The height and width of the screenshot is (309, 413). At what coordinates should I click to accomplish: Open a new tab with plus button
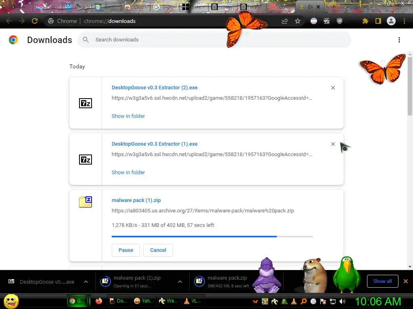[x=333, y=7]
